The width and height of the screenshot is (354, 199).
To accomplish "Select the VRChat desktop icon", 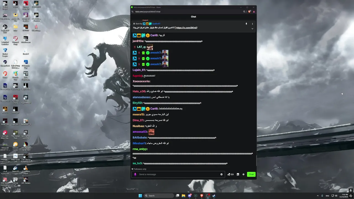I will [x=15, y=181].
